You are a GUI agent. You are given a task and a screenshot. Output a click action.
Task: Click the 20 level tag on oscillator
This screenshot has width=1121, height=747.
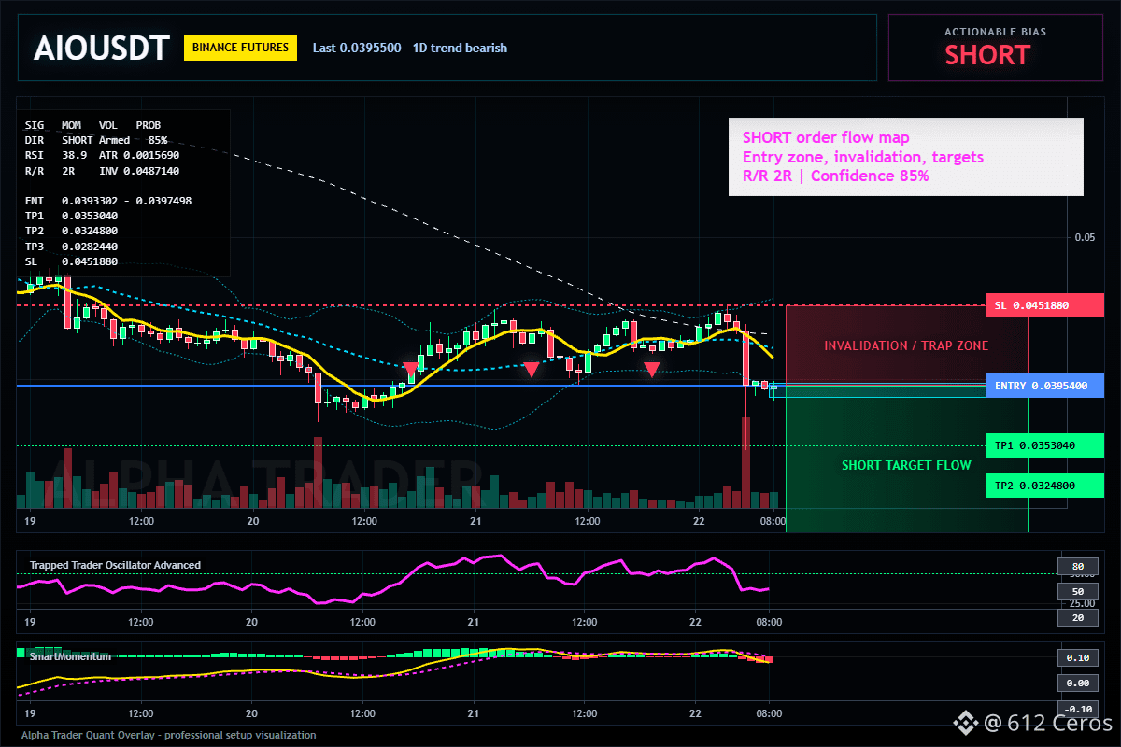click(1077, 618)
